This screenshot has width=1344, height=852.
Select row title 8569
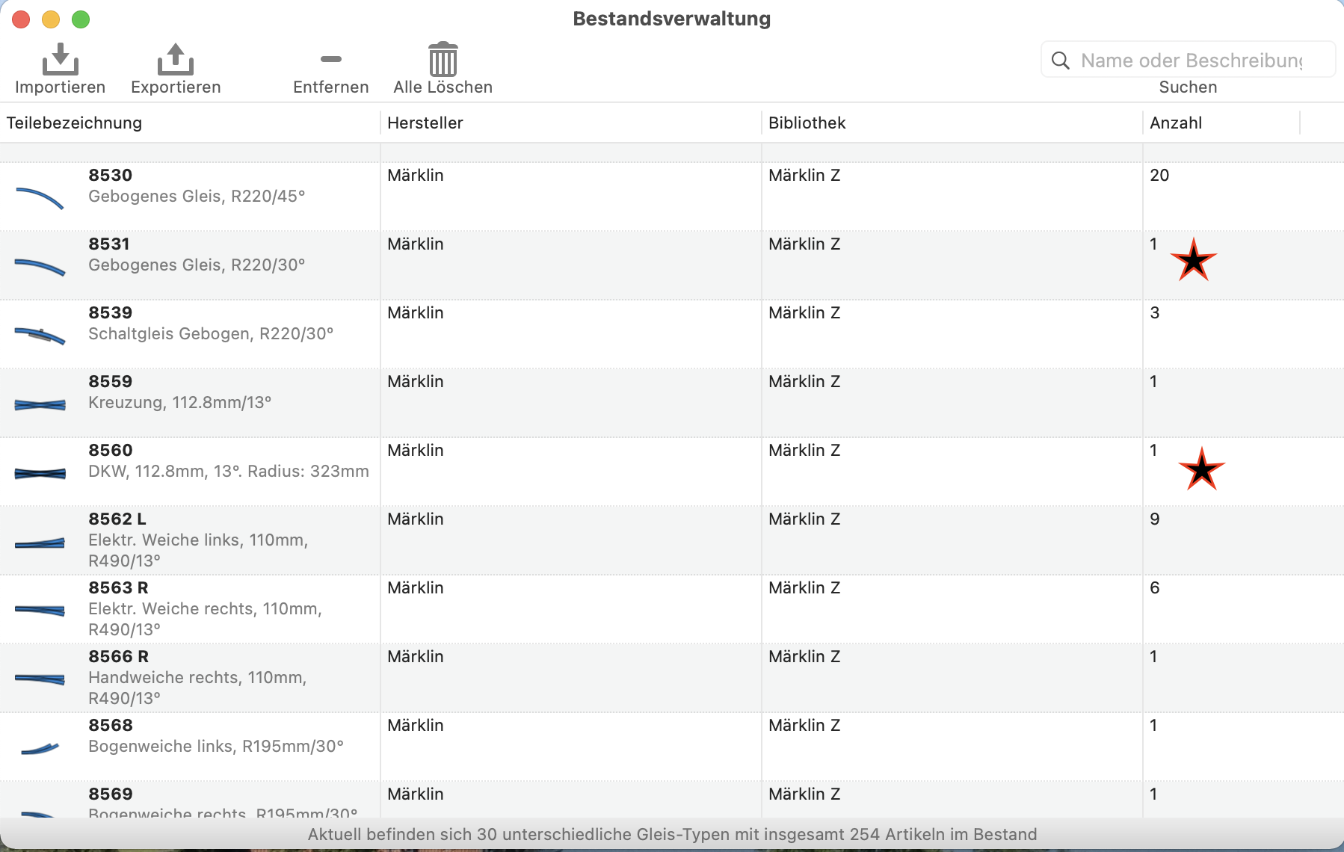click(x=111, y=794)
